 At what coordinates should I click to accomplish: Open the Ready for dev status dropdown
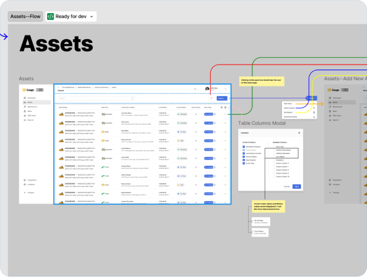(92, 17)
